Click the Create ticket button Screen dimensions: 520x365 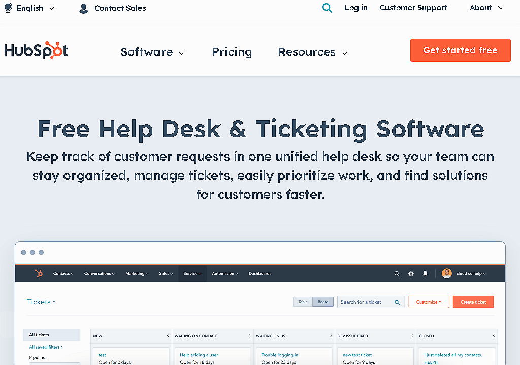coord(473,302)
